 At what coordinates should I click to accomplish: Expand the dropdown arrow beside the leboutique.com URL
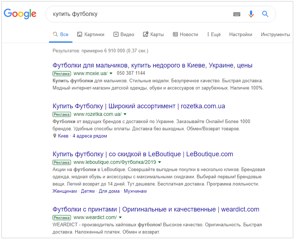pyautogui.click(x=160, y=162)
